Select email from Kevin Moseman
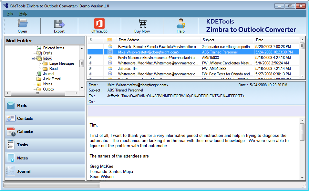Viewport: 309px width, 191px height. pyautogui.click(x=193, y=58)
